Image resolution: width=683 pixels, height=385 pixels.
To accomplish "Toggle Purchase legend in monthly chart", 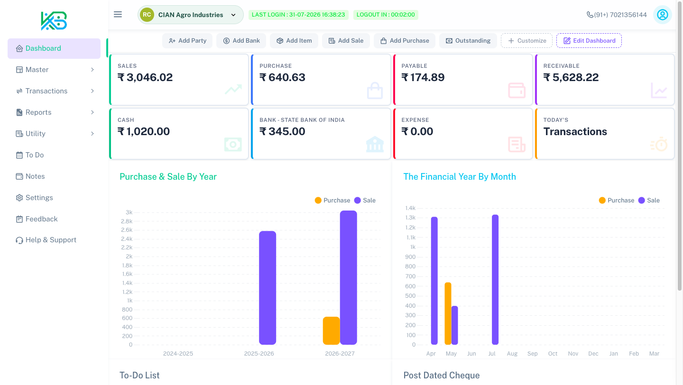I will [x=617, y=201].
